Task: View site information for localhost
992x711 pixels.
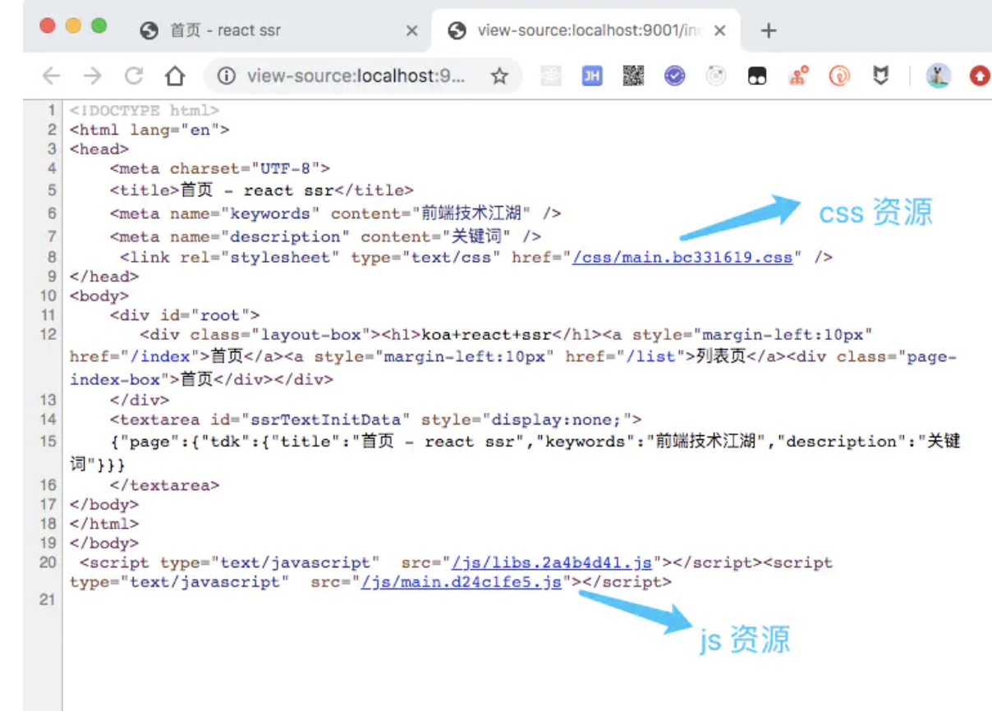Action: [x=227, y=76]
